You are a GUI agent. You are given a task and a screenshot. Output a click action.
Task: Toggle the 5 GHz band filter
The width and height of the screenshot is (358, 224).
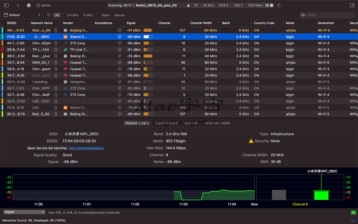click(x=88, y=15)
